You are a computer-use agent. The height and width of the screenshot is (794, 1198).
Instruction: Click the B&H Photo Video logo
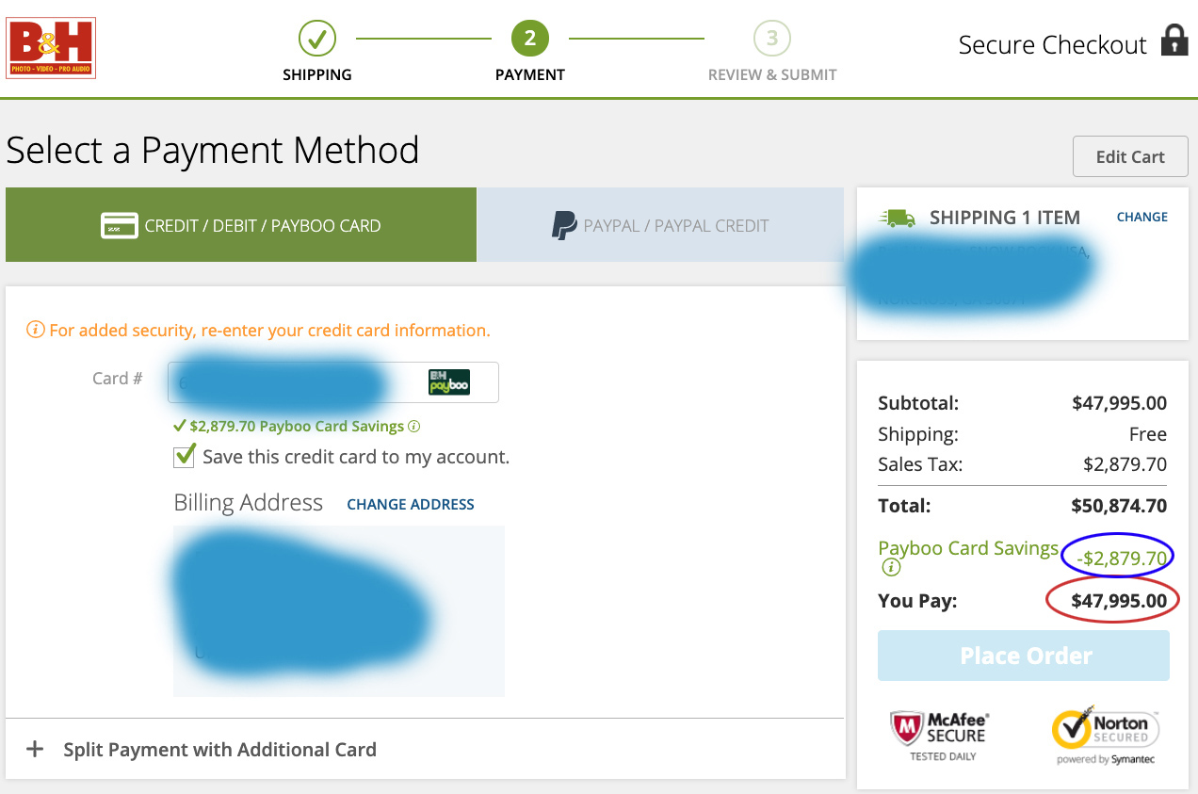[x=51, y=48]
